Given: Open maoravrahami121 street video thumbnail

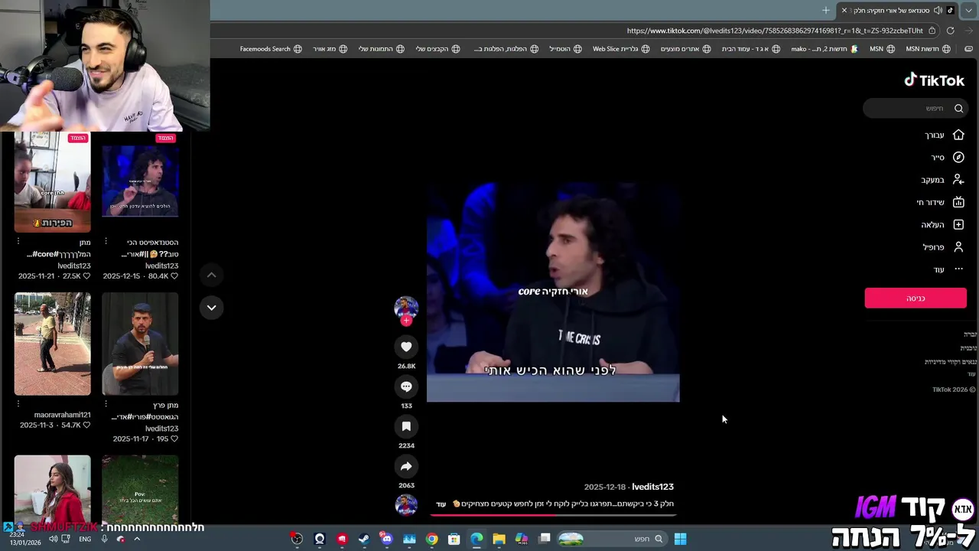Looking at the screenshot, I should (x=52, y=344).
